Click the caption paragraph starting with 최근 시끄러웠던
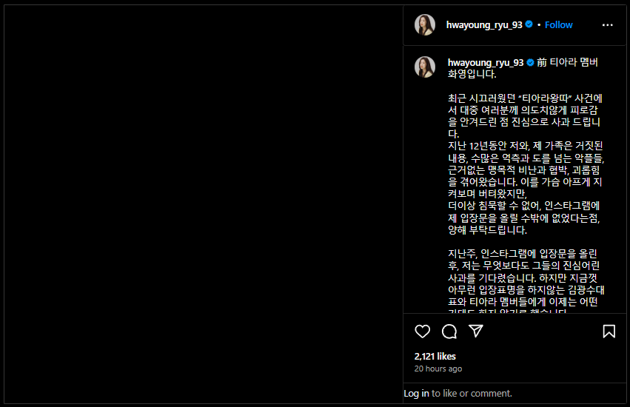 click(526, 164)
